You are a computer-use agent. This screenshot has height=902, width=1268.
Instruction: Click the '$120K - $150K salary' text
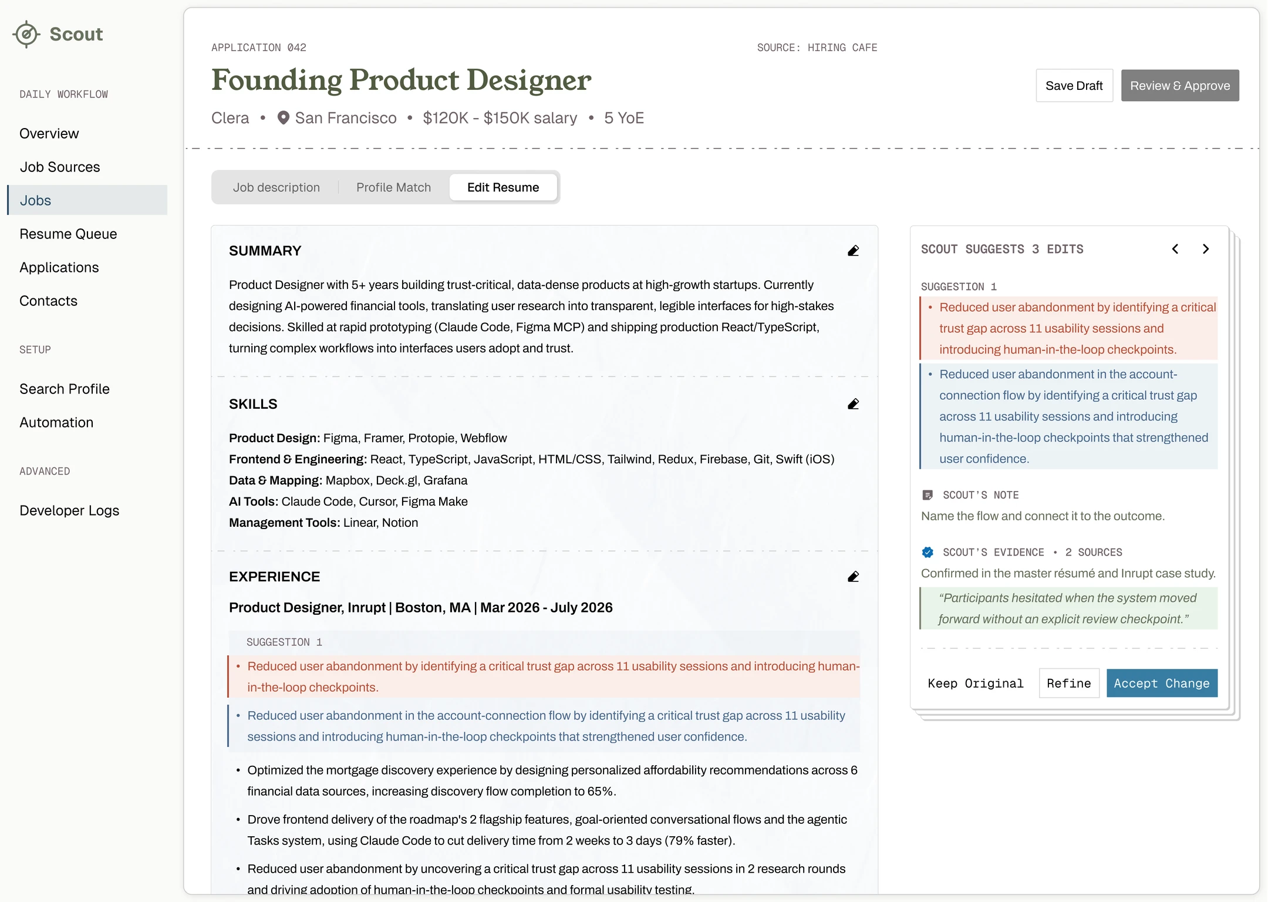(500, 118)
